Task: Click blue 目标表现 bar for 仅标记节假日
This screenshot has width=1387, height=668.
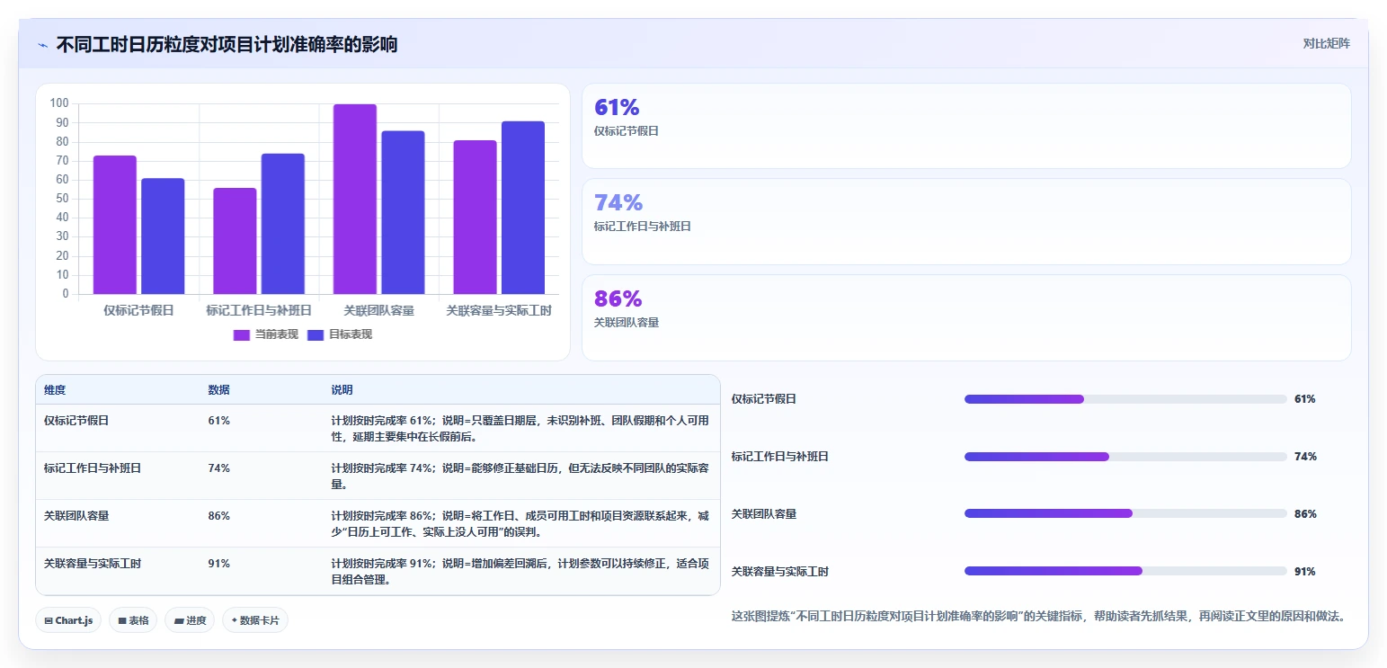Action: 163,236
